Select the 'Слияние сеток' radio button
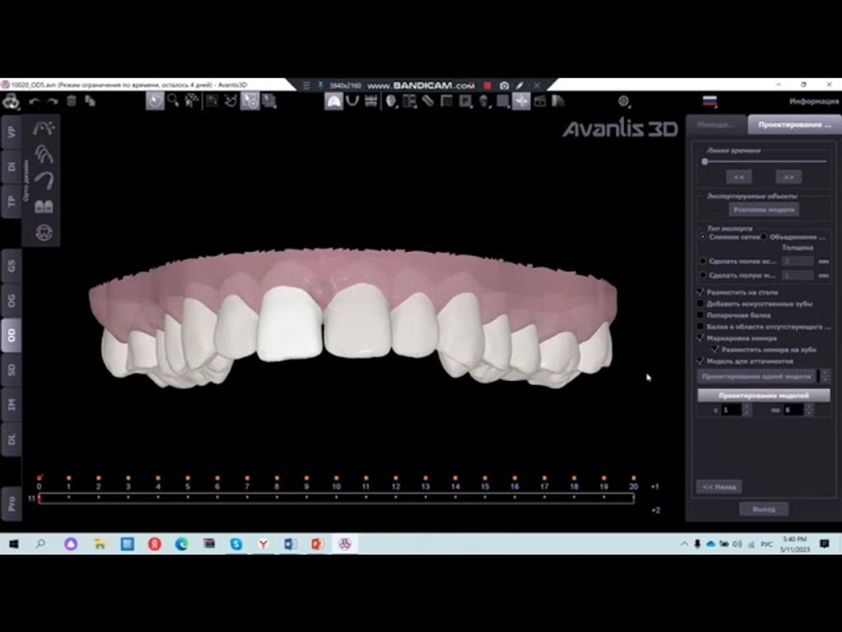The height and width of the screenshot is (632, 842). [x=703, y=236]
